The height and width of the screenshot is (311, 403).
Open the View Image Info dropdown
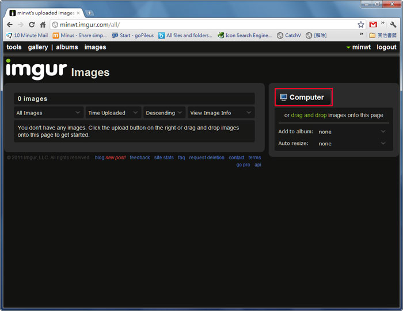[x=221, y=113]
